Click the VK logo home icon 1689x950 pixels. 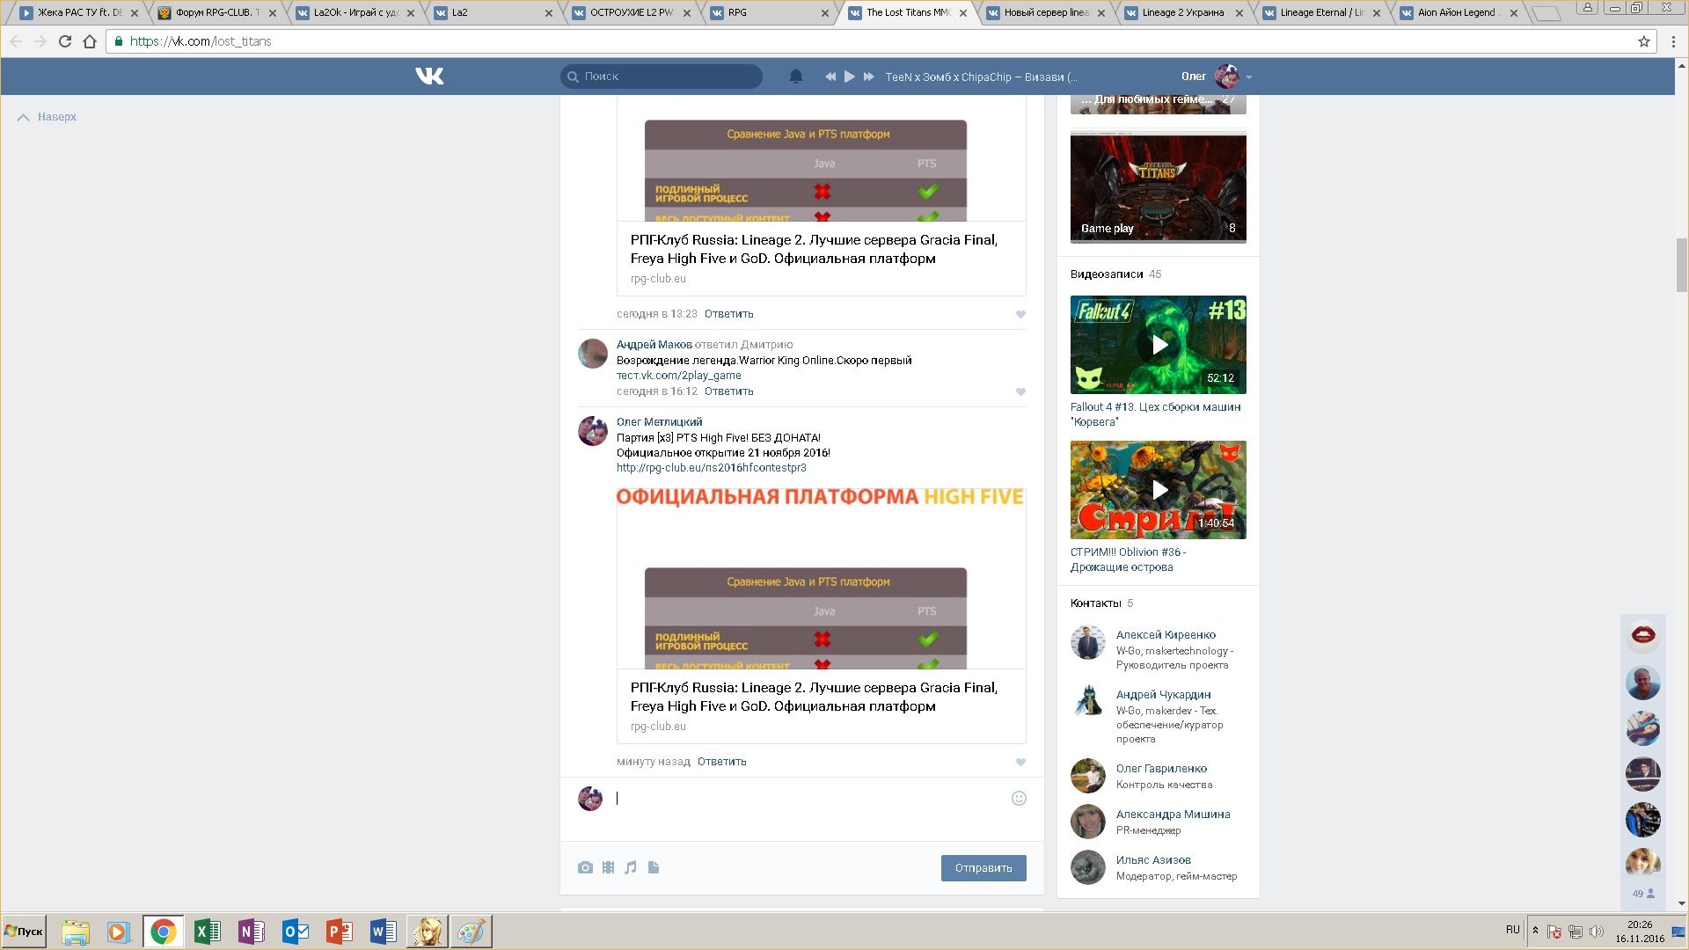[x=429, y=77]
